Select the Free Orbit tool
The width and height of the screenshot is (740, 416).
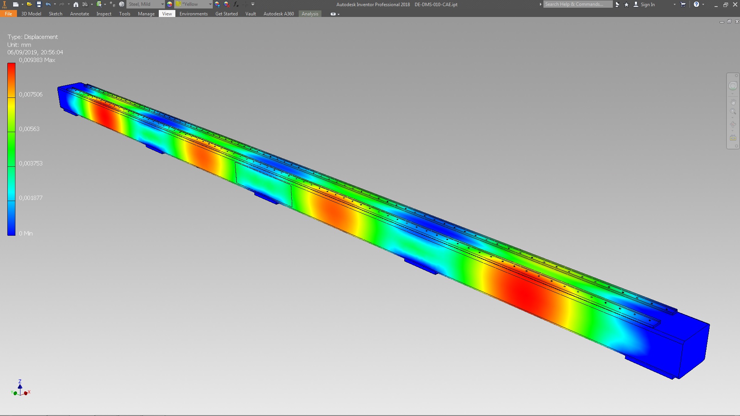pos(733,124)
